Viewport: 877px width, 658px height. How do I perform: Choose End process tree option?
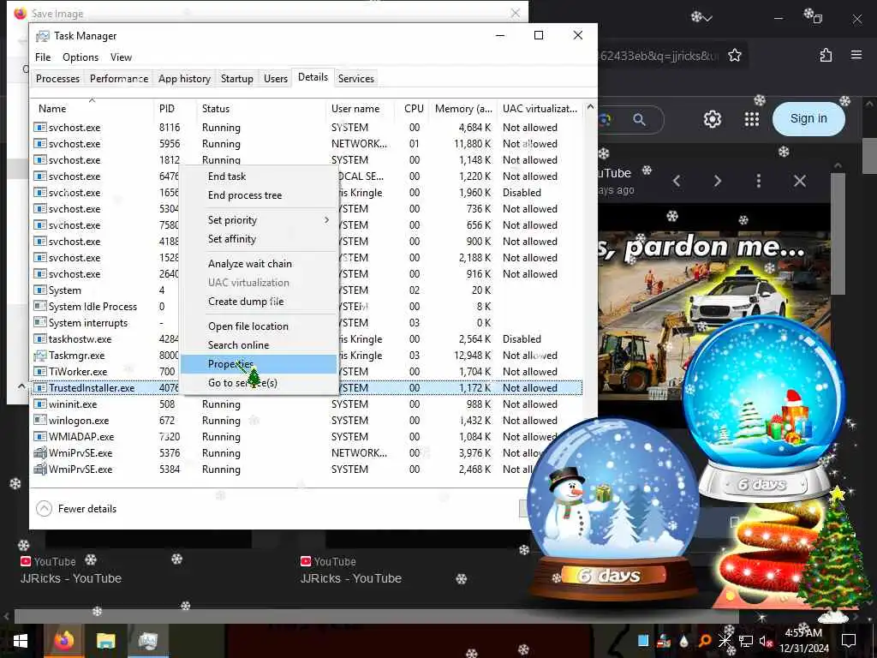click(244, 195)
